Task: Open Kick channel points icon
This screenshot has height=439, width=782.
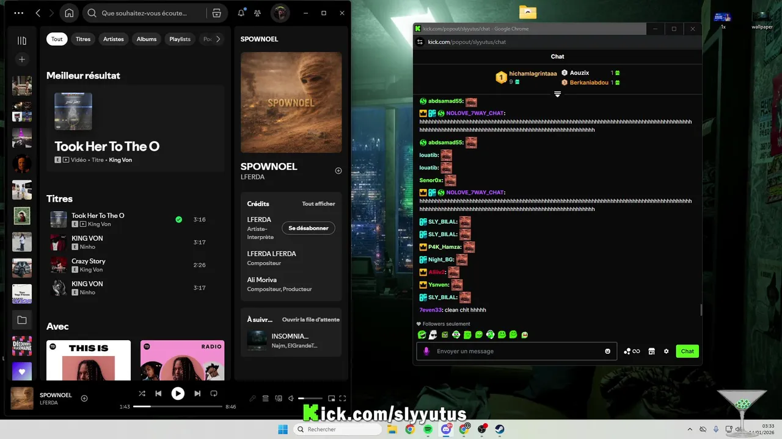Action: tap(632, 351)
